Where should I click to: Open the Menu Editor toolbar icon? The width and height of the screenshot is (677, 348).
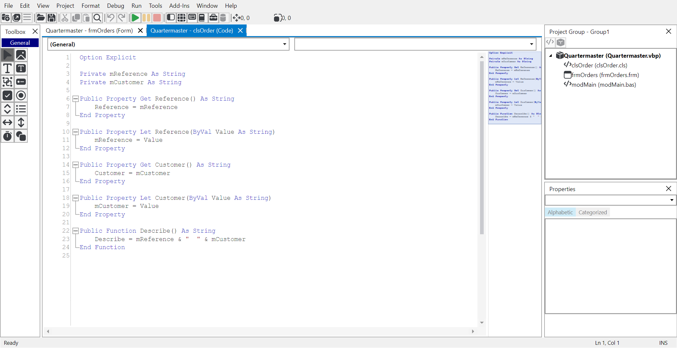tap(27, 18)
